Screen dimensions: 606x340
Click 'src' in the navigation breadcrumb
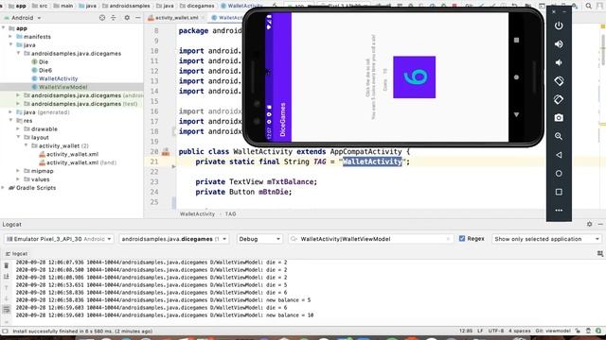(40, 7)
